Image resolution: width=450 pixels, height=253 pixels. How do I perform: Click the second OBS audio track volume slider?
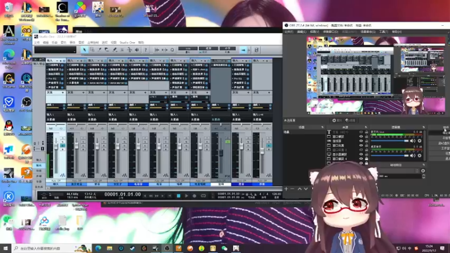click(389, 156)
